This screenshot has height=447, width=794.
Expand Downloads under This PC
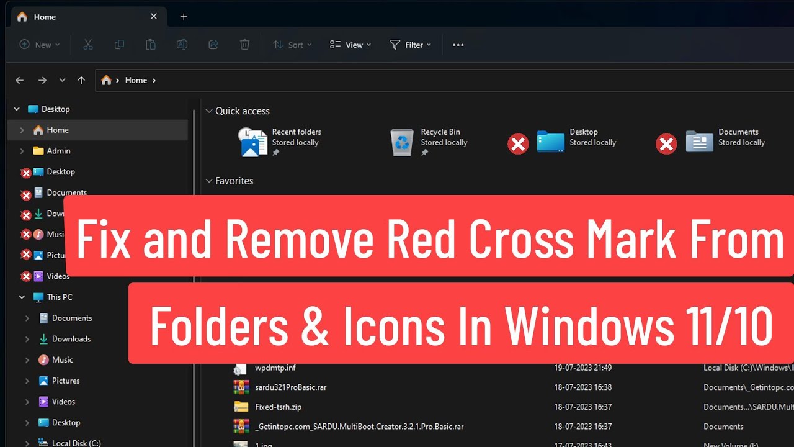pos(27,339)
